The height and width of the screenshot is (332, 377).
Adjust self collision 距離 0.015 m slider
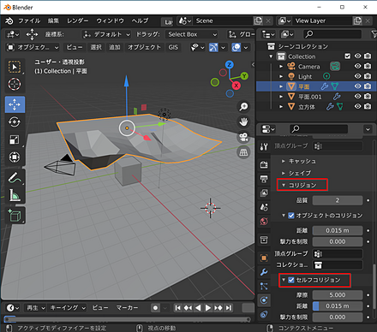pyautogui.click(x=338, y=306)
